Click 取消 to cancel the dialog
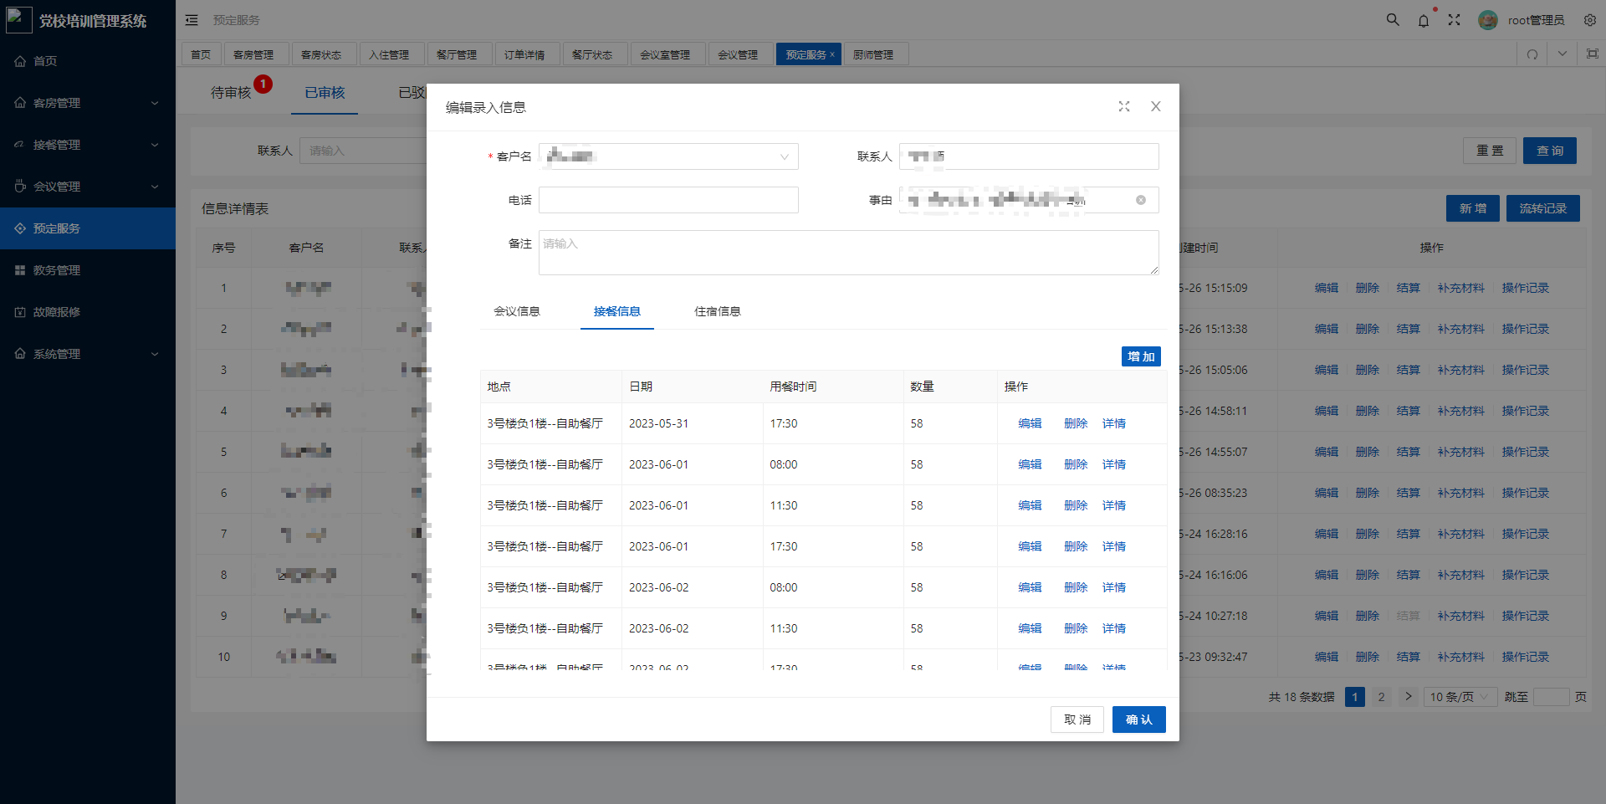Viewport: 1606px width, 804px height. (1077, 720)
